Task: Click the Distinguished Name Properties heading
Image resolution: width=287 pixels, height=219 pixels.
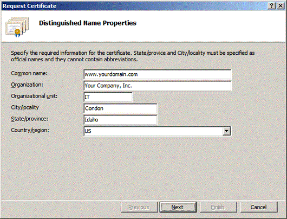Action: tap(88, 23)
